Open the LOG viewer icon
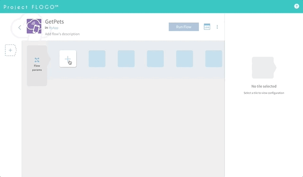Screen dimensions: 303x177 coord(207,27)
